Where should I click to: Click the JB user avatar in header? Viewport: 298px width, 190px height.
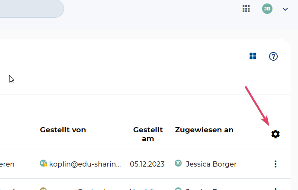[x=267, y=9]
